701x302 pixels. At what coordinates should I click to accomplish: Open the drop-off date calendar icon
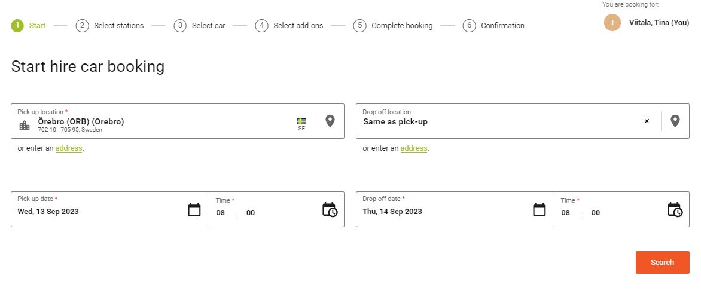[539, 209]
